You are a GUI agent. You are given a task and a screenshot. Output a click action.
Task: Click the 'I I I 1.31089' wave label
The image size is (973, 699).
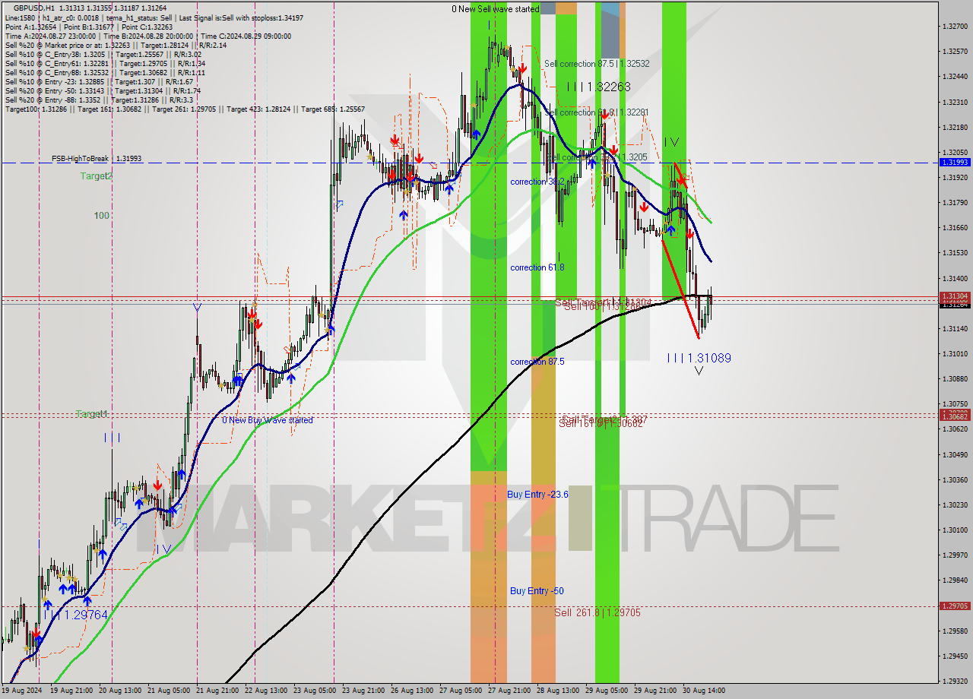tap(699, 358)
